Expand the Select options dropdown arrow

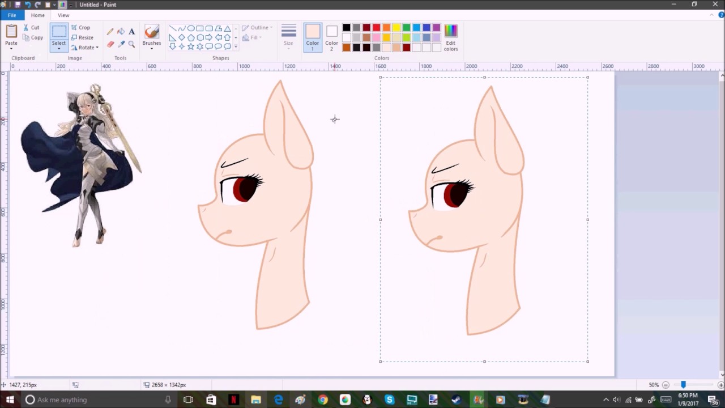59,49
